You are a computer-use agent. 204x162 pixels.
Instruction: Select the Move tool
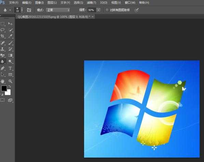click(x=10, y=24)
